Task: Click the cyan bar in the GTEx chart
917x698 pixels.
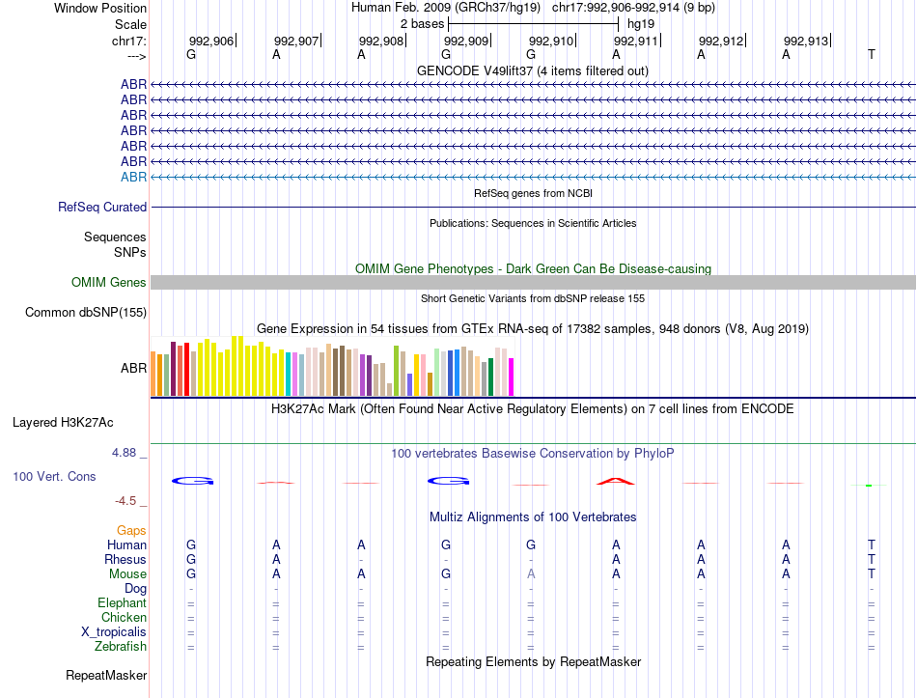Action: click(x=289, y=375)
